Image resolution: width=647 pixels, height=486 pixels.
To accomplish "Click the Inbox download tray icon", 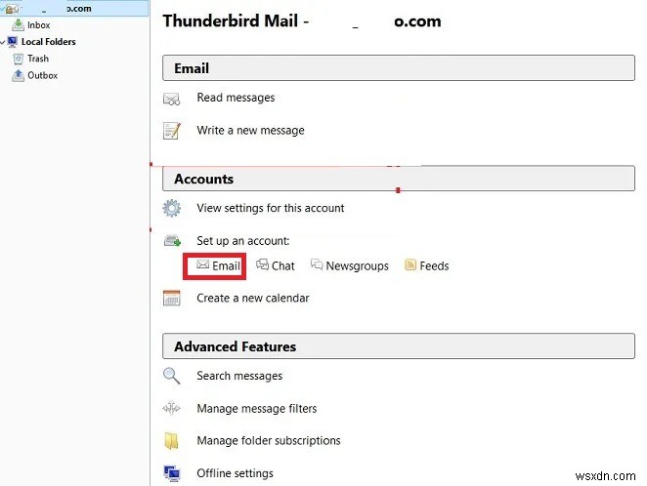I will point(18,25).
